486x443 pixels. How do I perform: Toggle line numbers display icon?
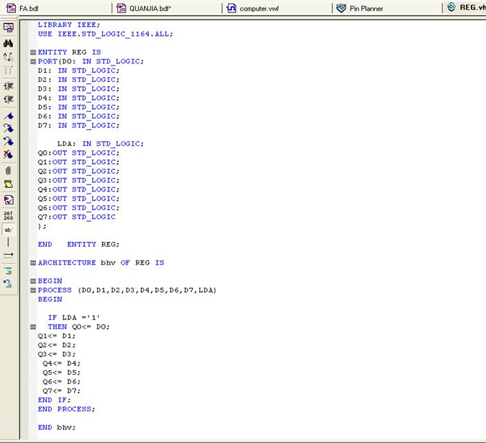point(8,215)
